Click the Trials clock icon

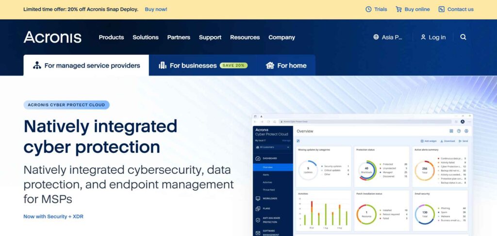(368, 9)
